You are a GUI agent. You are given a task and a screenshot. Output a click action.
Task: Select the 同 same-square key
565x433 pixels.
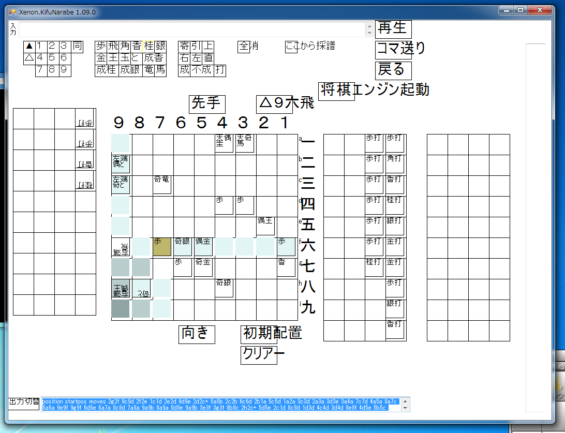coord(78,46)
